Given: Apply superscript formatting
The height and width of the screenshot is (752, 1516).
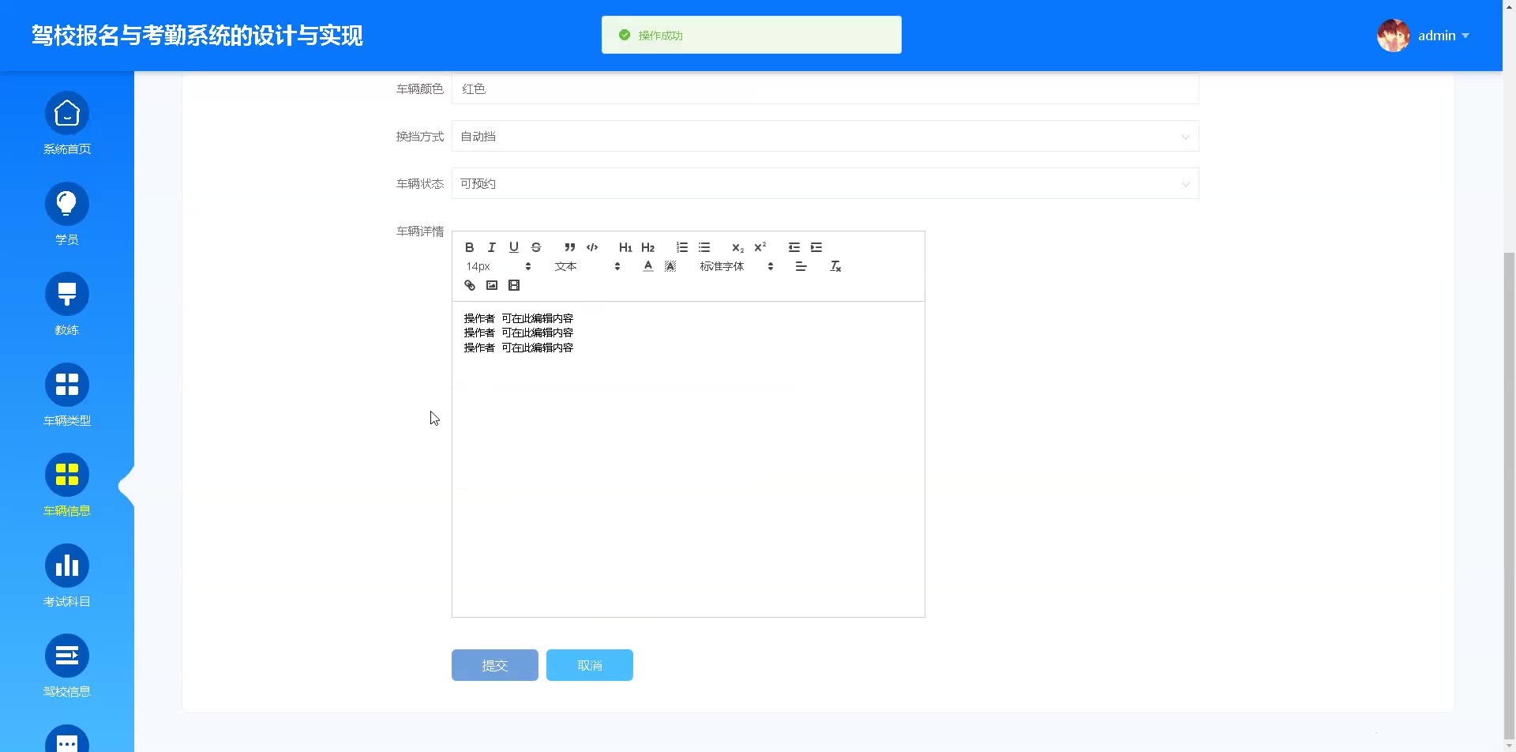Looking at the screenshot, I should tap(760, 247).
